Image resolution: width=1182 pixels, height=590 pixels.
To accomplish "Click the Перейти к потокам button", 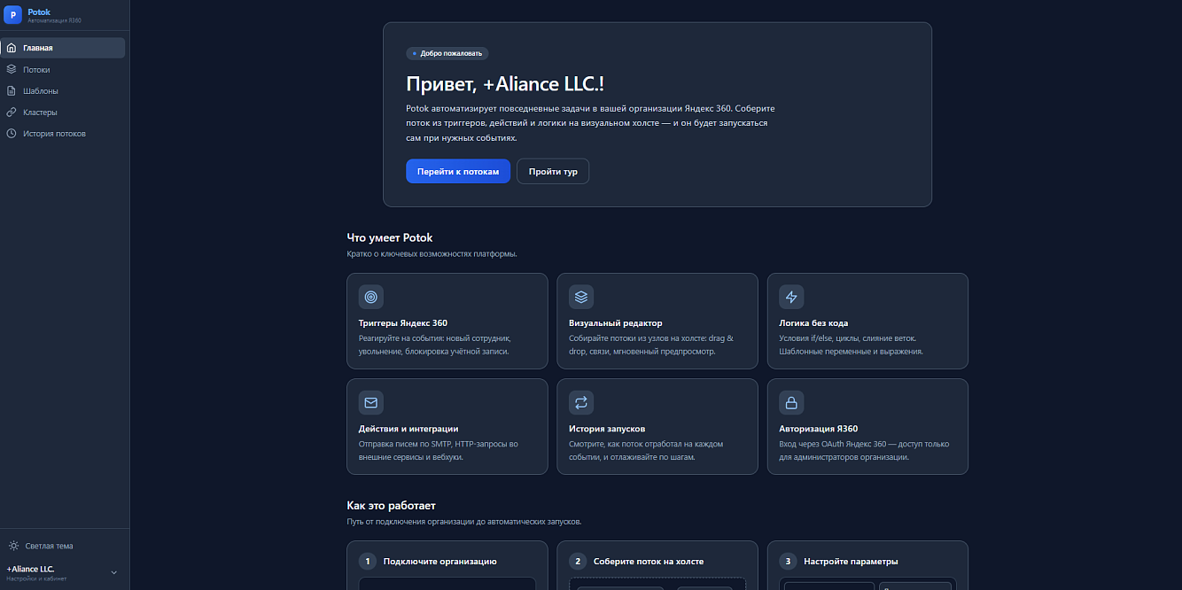I will [458, 171].
